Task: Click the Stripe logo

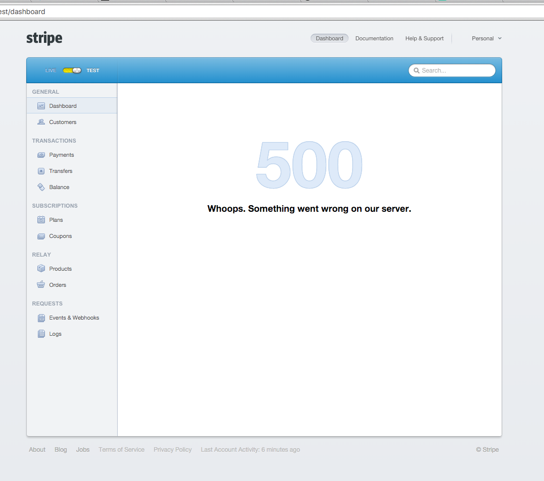Action: (x=44, y=38)
